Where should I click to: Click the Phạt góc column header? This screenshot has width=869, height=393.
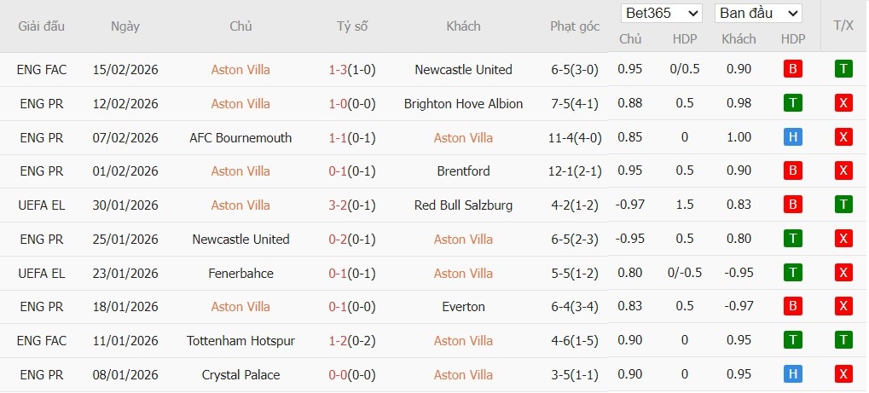(575, 26)
